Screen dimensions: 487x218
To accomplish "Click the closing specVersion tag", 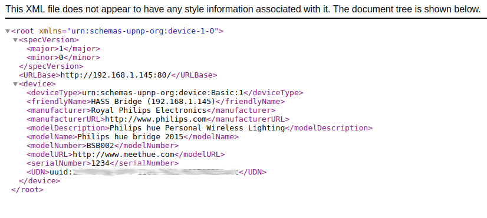I will tap(51, 66).
